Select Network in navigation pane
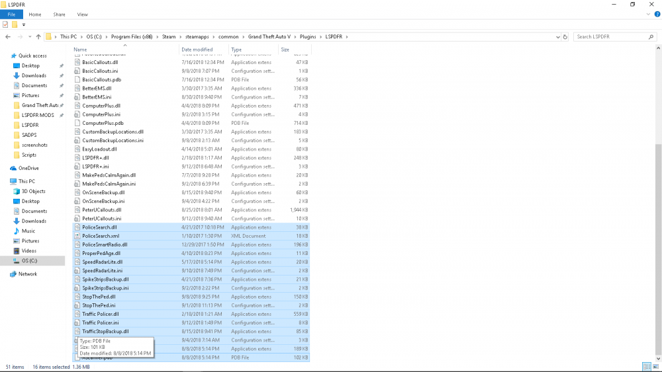This screenshot has height=372, width=662. coord(28,274)
